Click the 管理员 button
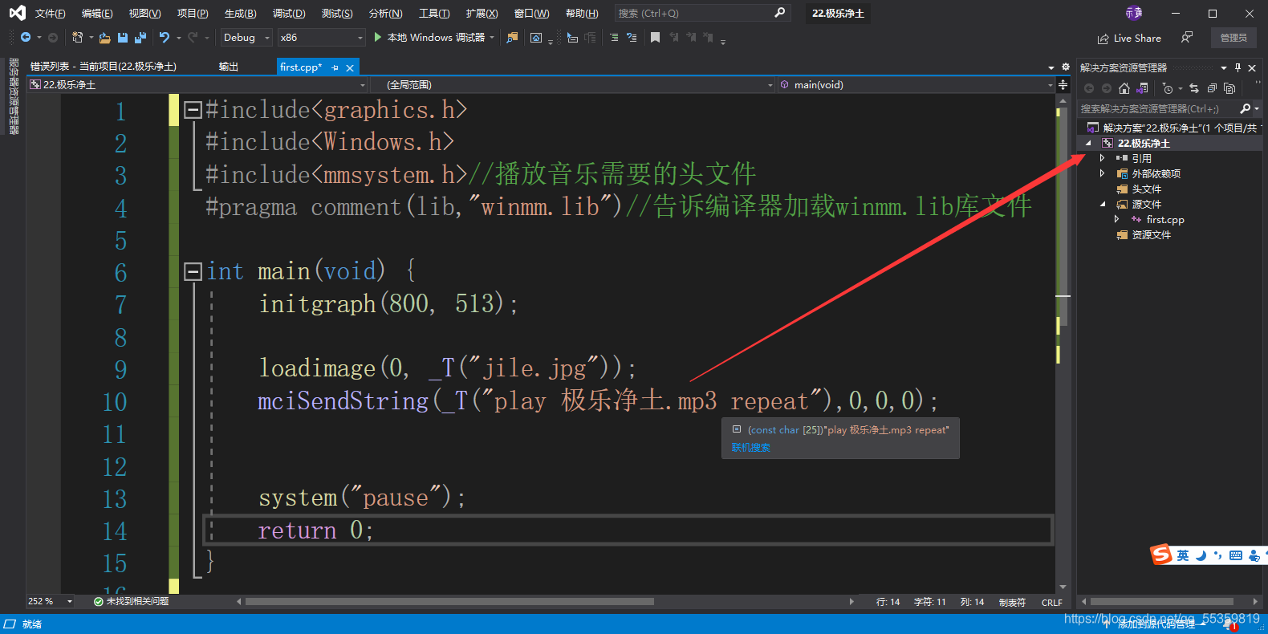The width and height of the screenshot is (1268, 634). pos(1233,38)
